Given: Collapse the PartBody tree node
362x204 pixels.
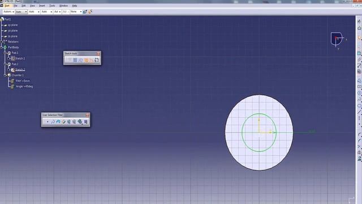Looking at the screenshot, I should pyautogui.click(x=1, y=48).
